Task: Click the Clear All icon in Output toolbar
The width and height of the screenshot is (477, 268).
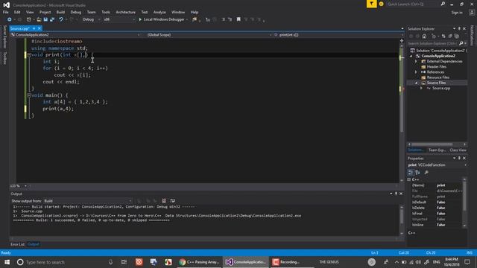Action: (164, 201)
